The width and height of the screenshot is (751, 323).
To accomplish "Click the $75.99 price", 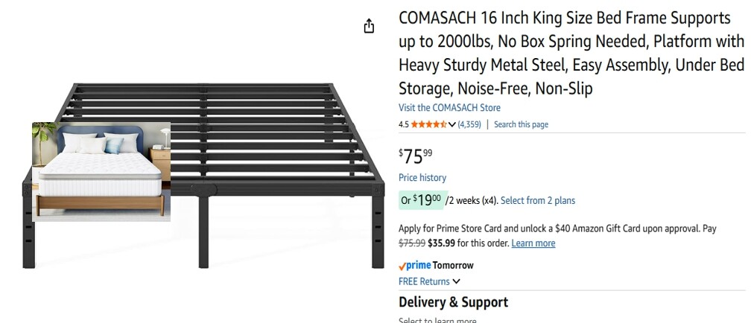I will click(x=416, y=156).
